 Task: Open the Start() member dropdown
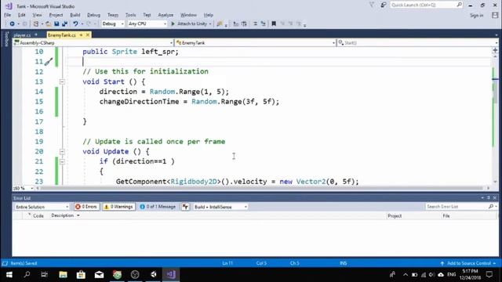click(x=417, y=42)
